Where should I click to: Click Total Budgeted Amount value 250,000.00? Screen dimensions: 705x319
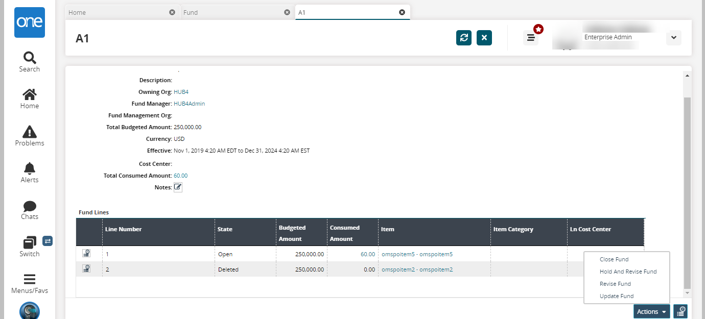(x=187, y=127)
